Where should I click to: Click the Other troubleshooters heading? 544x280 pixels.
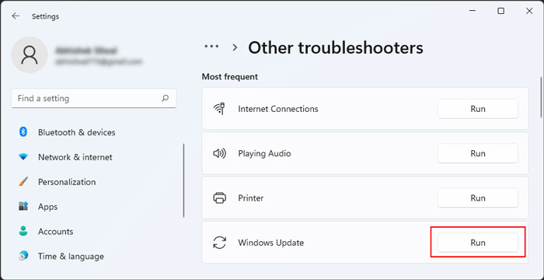point(336,47)
